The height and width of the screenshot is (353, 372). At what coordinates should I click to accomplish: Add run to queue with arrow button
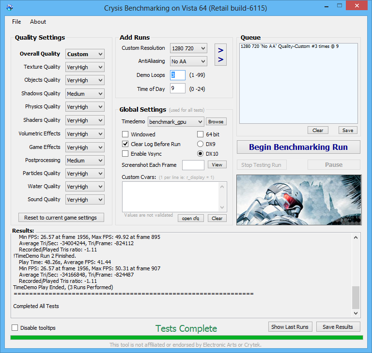[221, 55]
